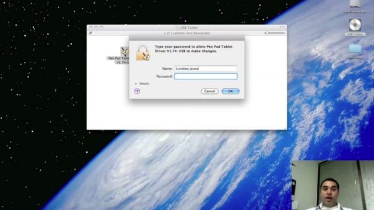Cancel the password prompt
Image resolution: width=374 pixels, height=210 pixels.
210,91
